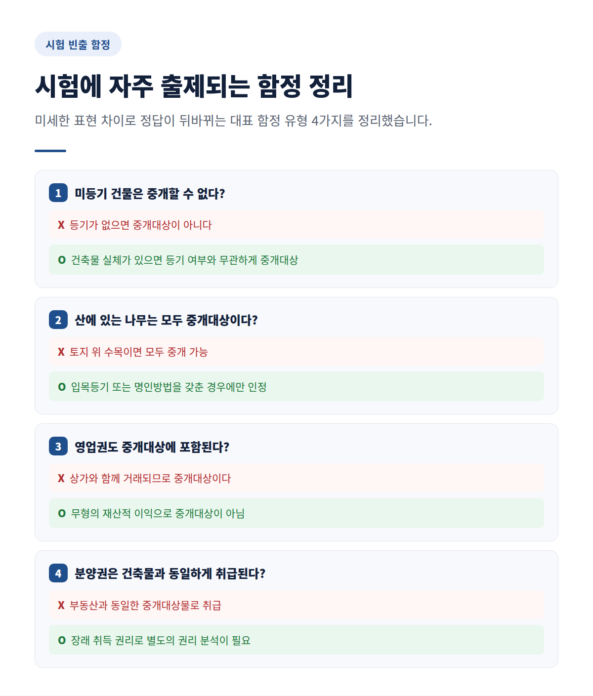Click the red X before 상가와 함께

point(61,478)
